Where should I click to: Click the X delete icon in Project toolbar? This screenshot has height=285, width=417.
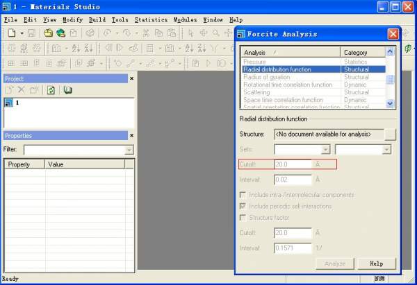(x=22, y=90)
